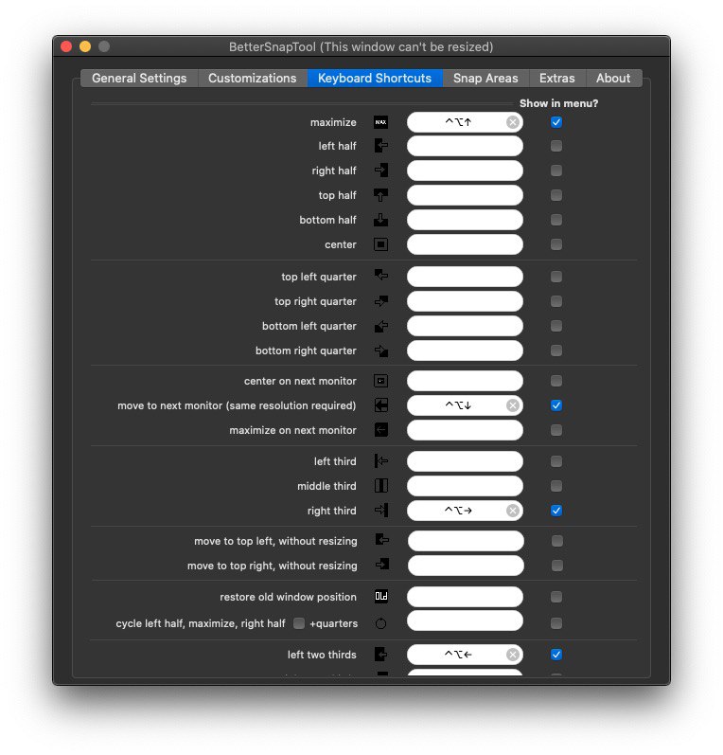The width and height of the screenshot is (723, 755).
Task: Click the center on next monitor icon
Action: (381, 381)
